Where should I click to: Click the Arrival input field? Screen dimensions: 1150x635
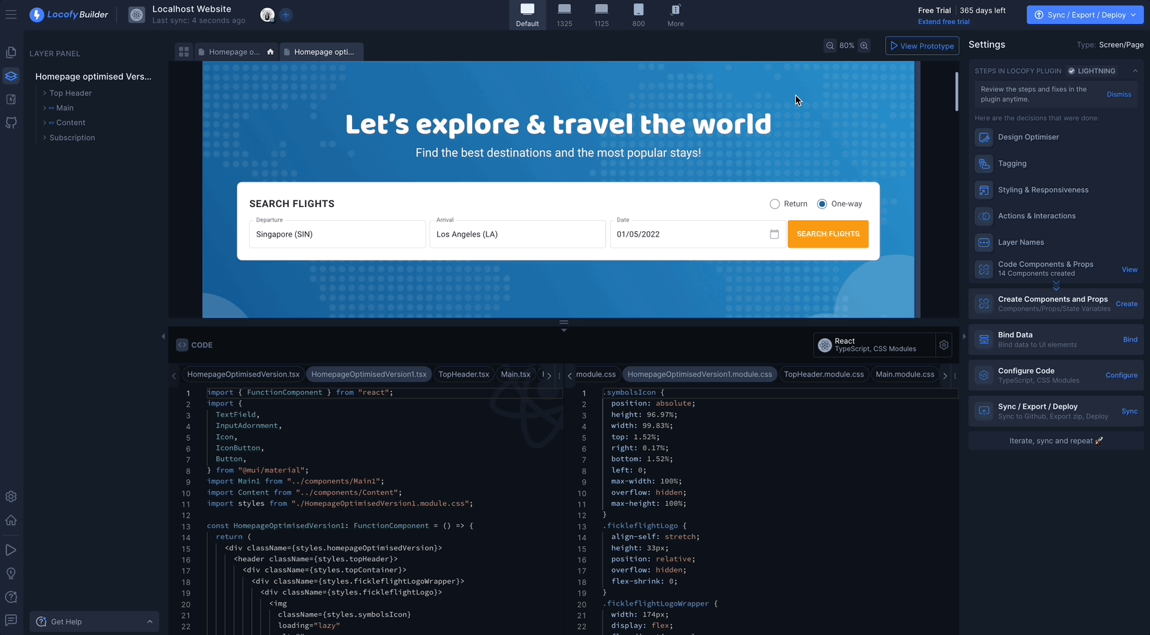[x=517, y=235]
